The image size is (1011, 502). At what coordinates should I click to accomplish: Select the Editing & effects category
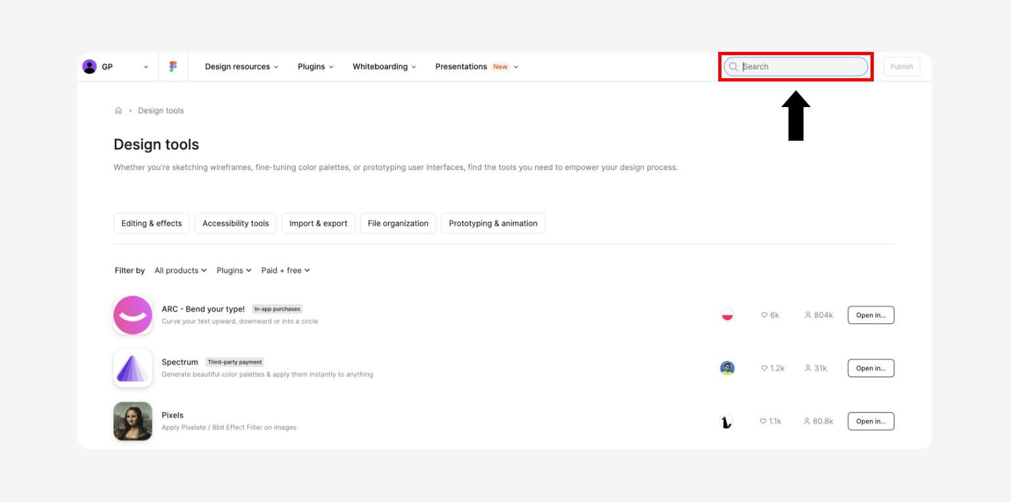tap(152, 223)
